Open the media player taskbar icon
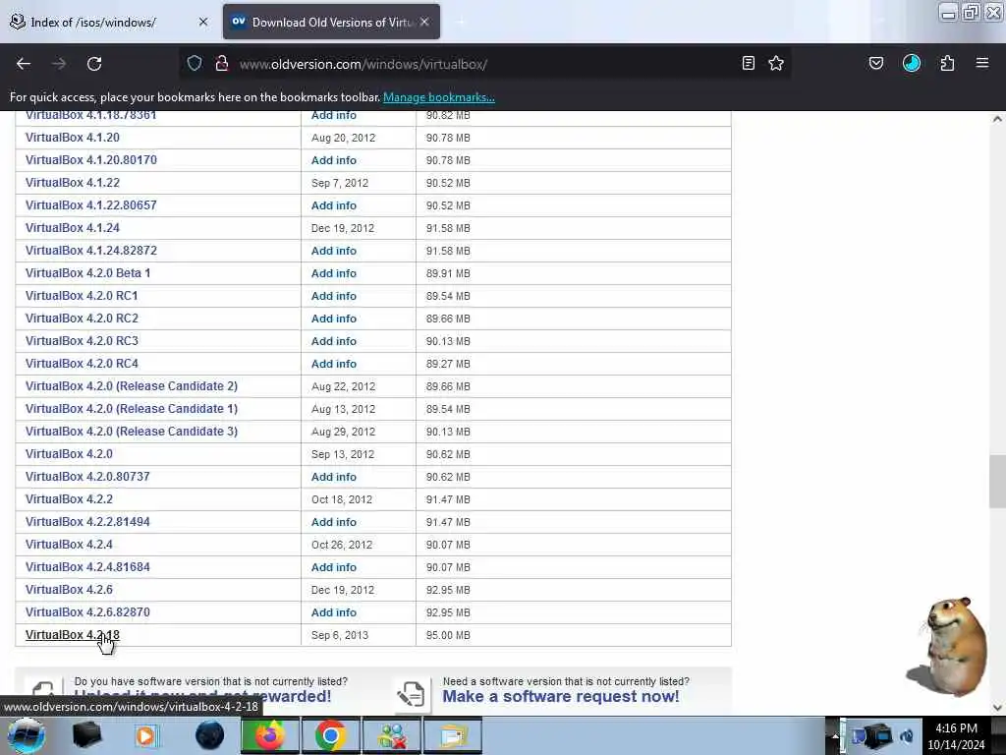The width and height of the screenshot is (1006, 755). tap(145, 735)
